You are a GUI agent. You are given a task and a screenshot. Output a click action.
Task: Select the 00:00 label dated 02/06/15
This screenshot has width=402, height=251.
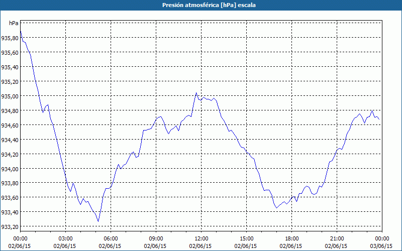pyautogui.click(x=20, y=239)
